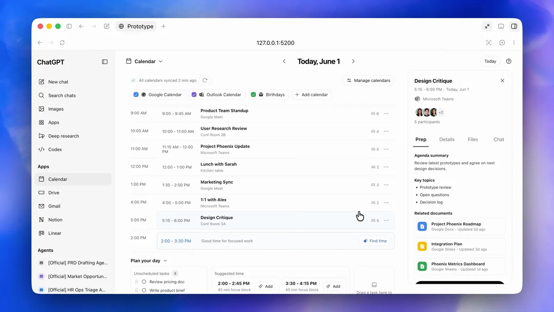Viewport: 554px width, 312px height.
Task: Open a new tab with the plus icon
Action: 163,26
